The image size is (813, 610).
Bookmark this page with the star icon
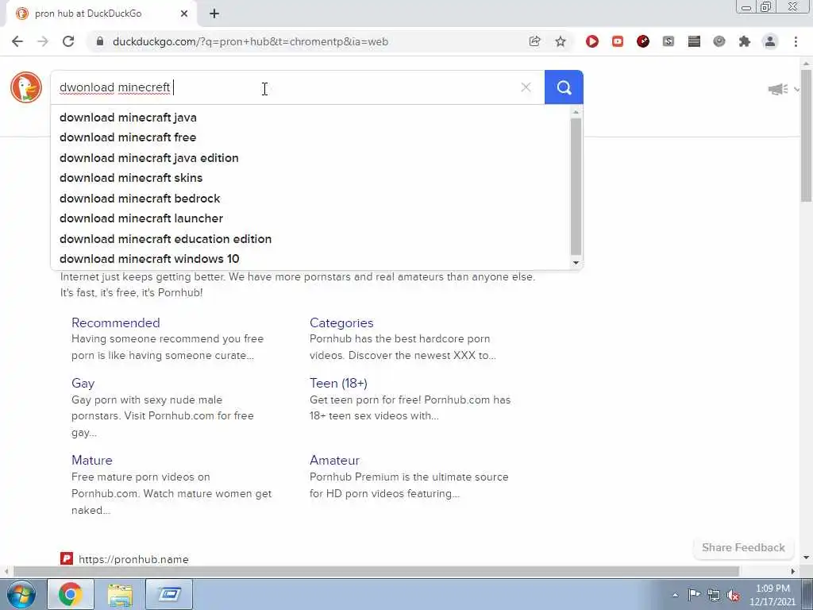(561, 41)
